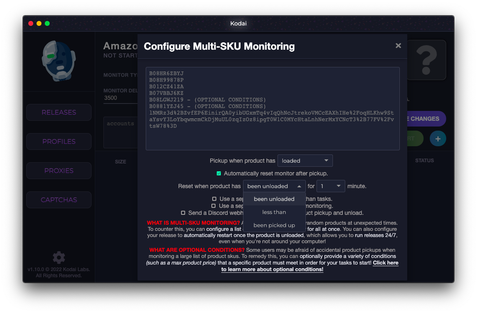
Task: Enable Send a Discord webhook checkbox
Action: point(183,213)
